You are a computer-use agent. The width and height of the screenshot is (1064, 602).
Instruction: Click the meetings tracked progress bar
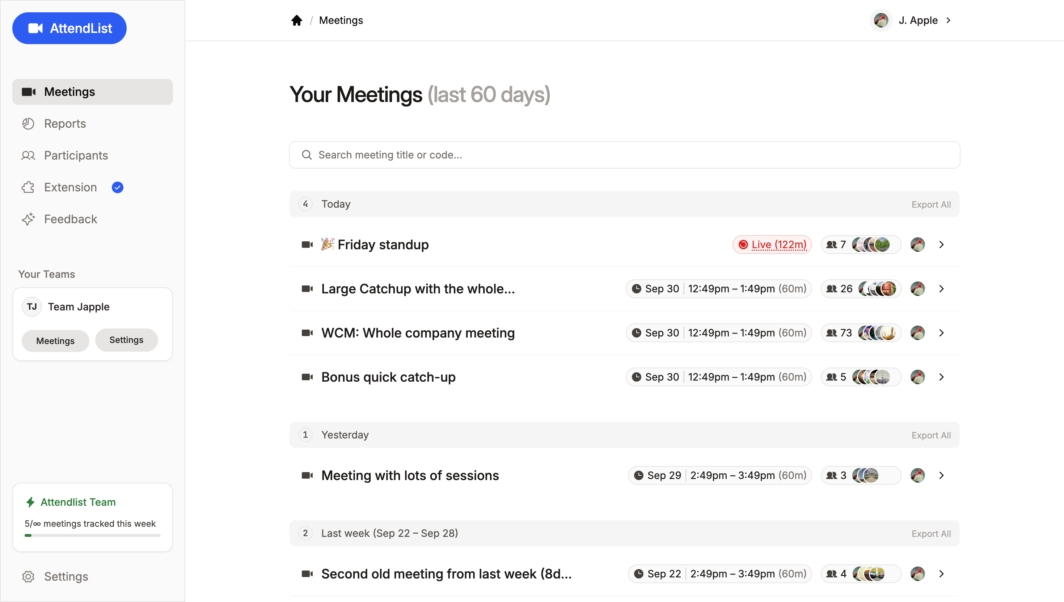pyautogui.click(x=92, y=535)
